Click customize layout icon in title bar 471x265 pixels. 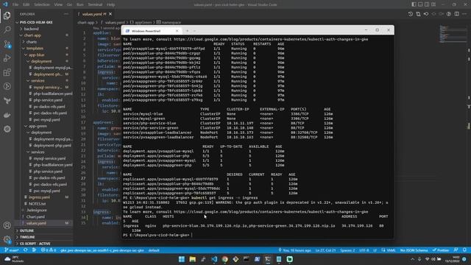pos(433,4)
